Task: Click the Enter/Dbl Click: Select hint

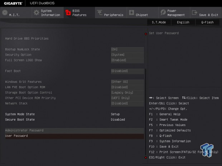Action: click(169, 103)
